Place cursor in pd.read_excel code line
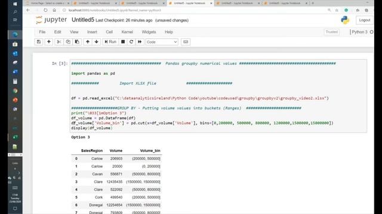The width and height of the screenshot is (382, 214). coord(200,98)
